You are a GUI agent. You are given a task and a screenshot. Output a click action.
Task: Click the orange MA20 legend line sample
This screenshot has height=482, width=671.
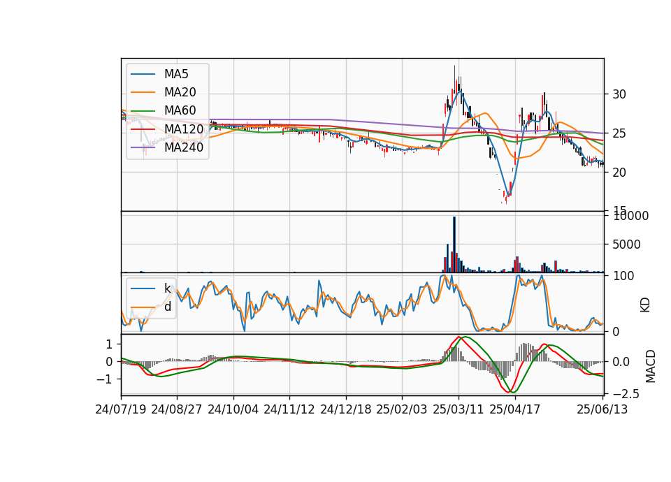click(143, 92)
